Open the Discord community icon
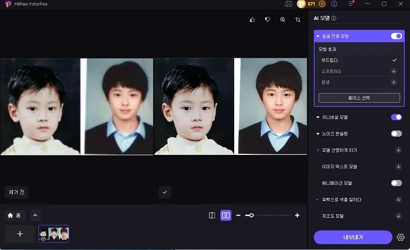This screenshot has height=250, width=410. (289, 4)
